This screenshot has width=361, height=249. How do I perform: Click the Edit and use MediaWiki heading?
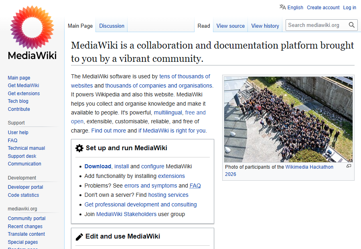tap(122, 236)
